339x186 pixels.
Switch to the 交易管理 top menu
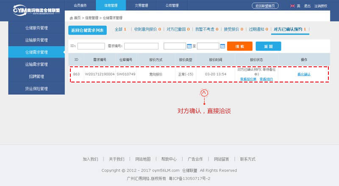point(141,5)
